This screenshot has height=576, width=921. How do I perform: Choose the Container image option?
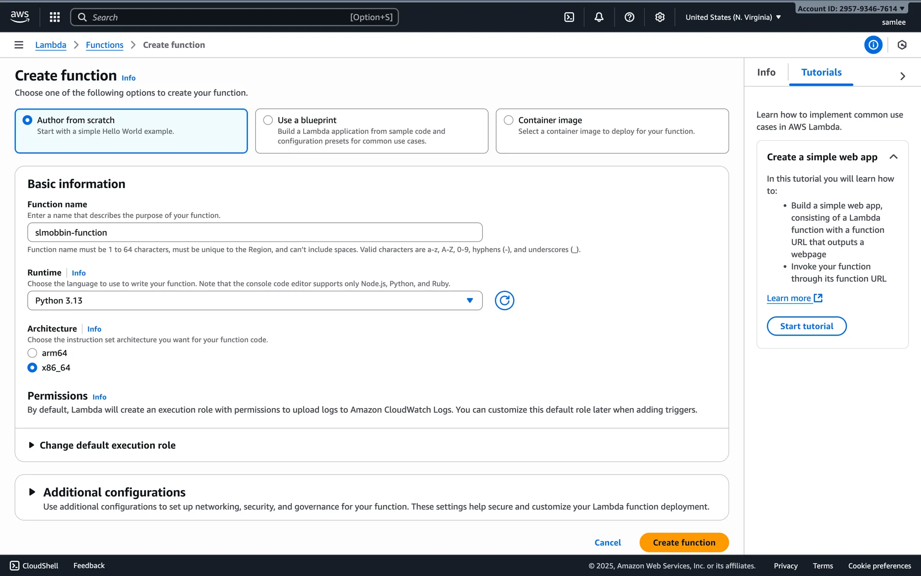pyautogui.click(x=508, y=120)
